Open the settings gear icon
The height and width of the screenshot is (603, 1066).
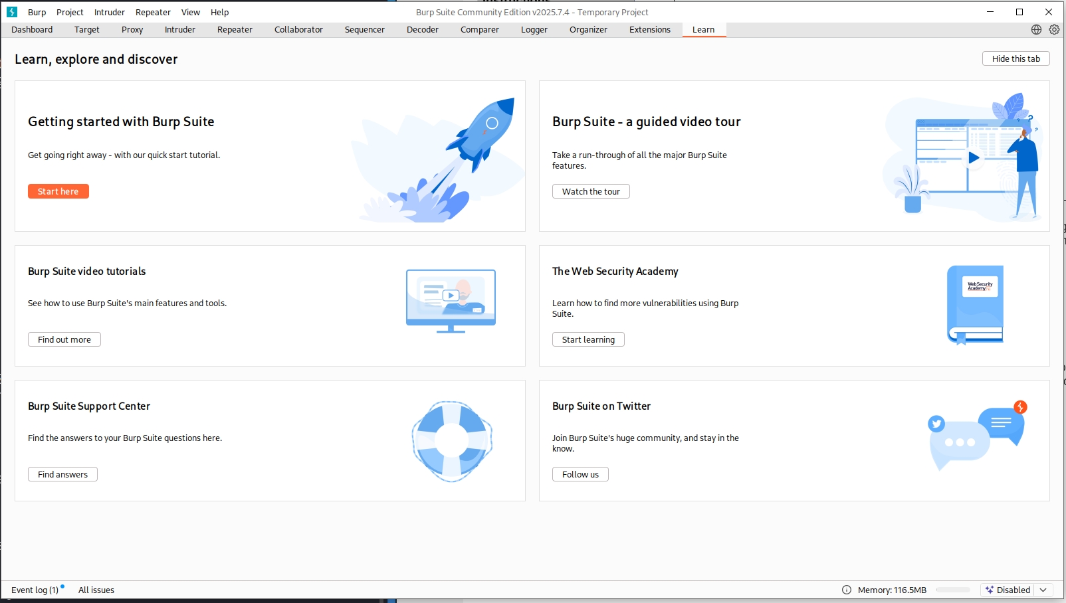[x=1054, y=29]
